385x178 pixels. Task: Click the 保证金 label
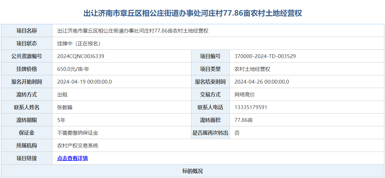(27, 133)
